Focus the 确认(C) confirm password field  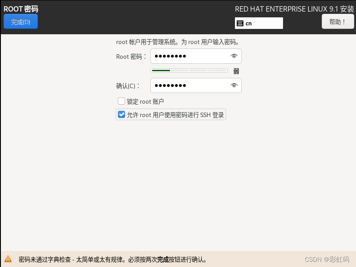(196, 85)
